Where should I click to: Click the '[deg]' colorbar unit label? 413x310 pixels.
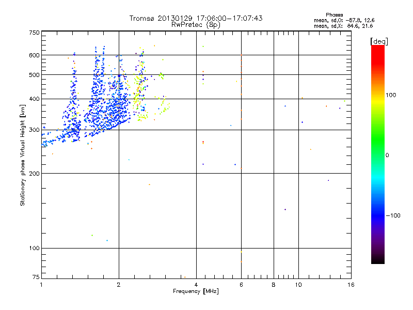(379, 41)
